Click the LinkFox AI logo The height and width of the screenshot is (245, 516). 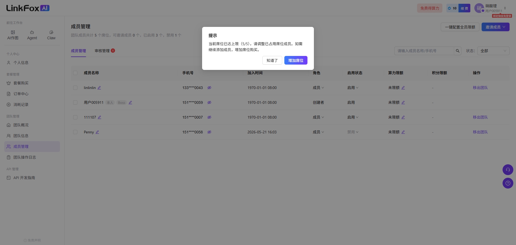(x=28, y=8)
